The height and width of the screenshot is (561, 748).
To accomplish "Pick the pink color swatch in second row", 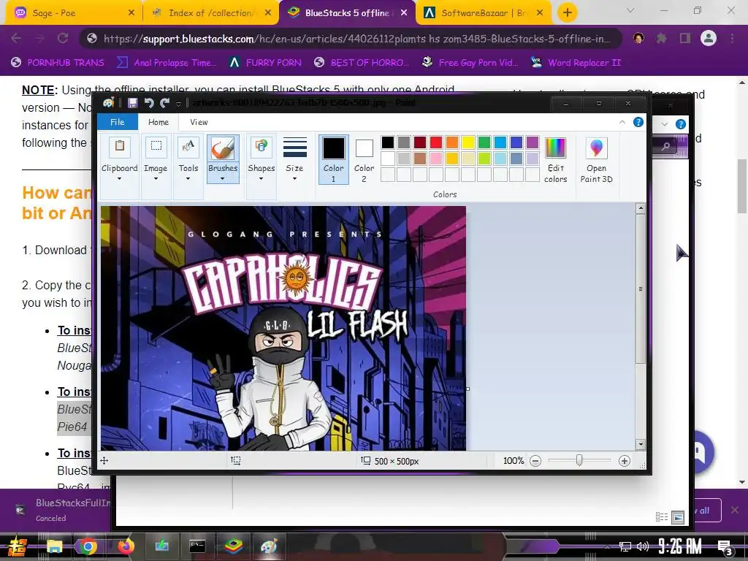I will (436, 158).
